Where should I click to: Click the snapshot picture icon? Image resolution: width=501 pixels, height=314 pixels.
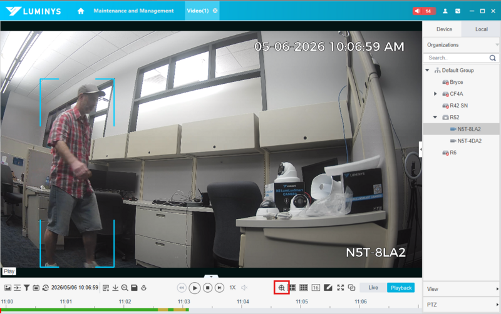coord(8,288)
